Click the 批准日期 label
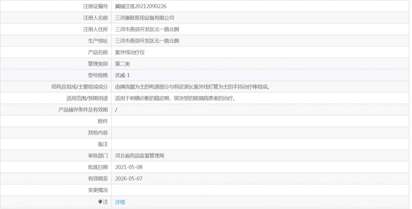412x209 pixels. point(98,167)
